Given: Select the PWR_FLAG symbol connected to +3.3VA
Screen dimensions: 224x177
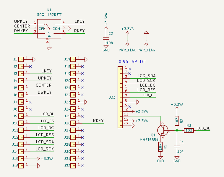Looking at the screenshot, I should pyautogui.click(x=127, y=37).
